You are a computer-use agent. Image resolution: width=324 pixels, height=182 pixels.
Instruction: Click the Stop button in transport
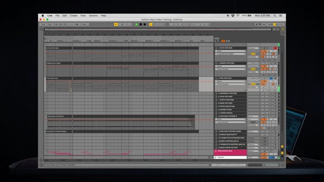coord(141,24)
